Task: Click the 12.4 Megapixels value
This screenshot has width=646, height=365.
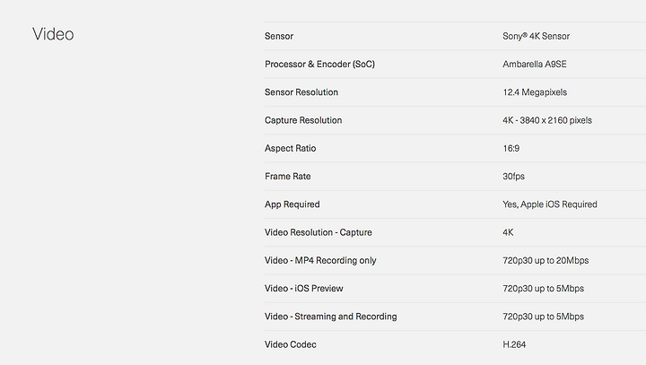Action: (535, 92)
